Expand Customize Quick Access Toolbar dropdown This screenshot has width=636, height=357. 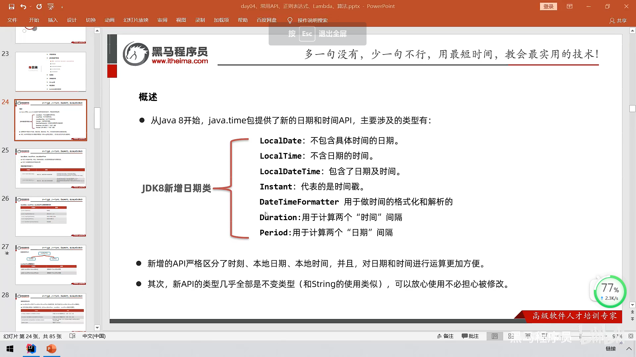coord(62,6)
